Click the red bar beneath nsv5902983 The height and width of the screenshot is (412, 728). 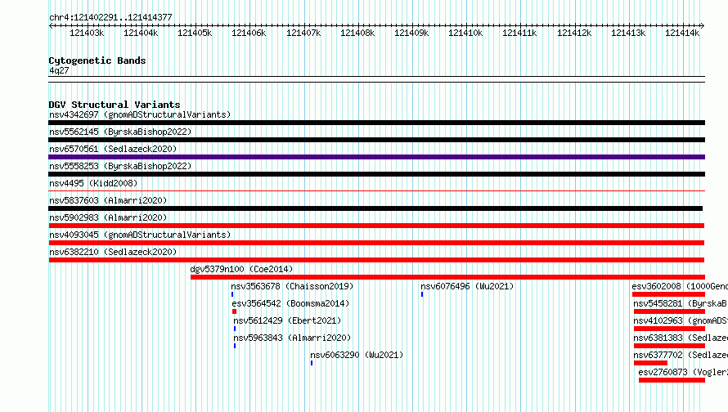(x=376, y=226)
